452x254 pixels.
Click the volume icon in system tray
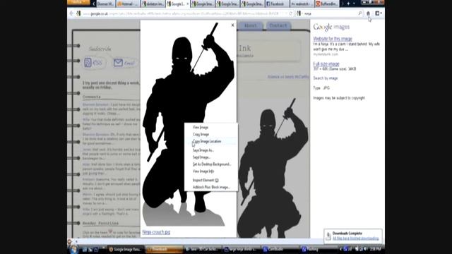pyautogui.click(x=366, y=249)
